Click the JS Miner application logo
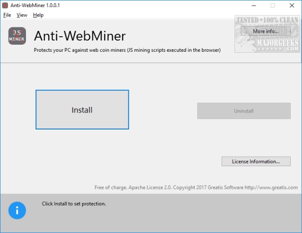Screen dimensions: 302x233 [17, 36]
